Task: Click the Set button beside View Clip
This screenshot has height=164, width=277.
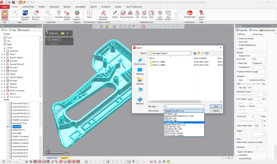Action: click(250, 87)
